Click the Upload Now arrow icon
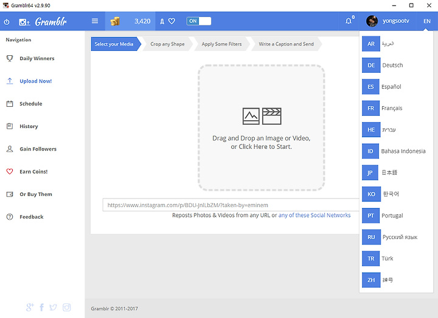 coord(10,81)
